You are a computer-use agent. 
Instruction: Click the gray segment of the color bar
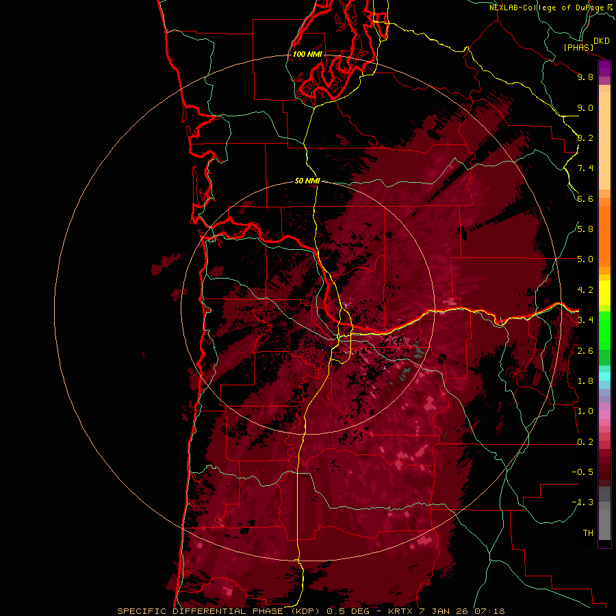pos(604,514)
